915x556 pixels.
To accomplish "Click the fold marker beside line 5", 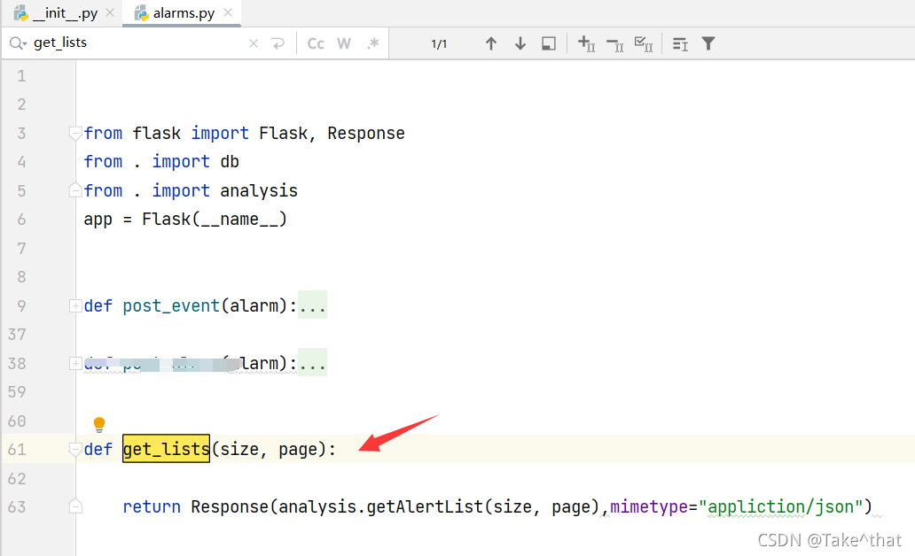I will pos(75,189).
